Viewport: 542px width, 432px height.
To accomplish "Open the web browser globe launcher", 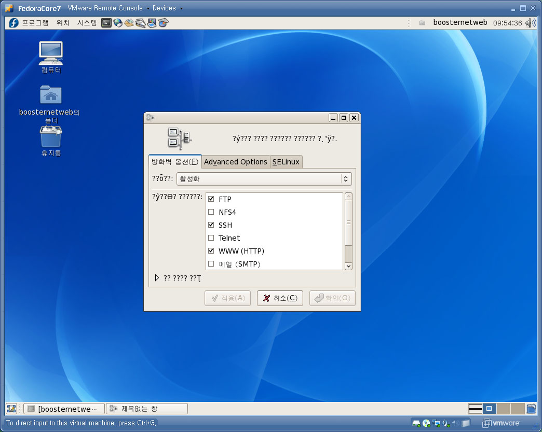I will [118, 23].
